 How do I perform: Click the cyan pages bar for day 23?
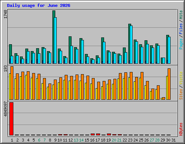pyautogui.click(x=131, y=45)
